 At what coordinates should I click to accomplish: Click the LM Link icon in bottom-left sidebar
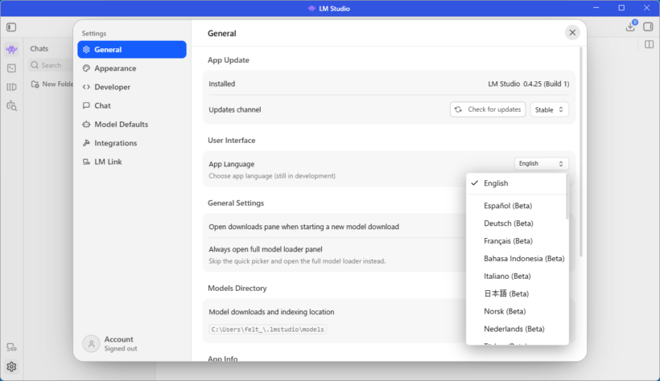[11, 347]
